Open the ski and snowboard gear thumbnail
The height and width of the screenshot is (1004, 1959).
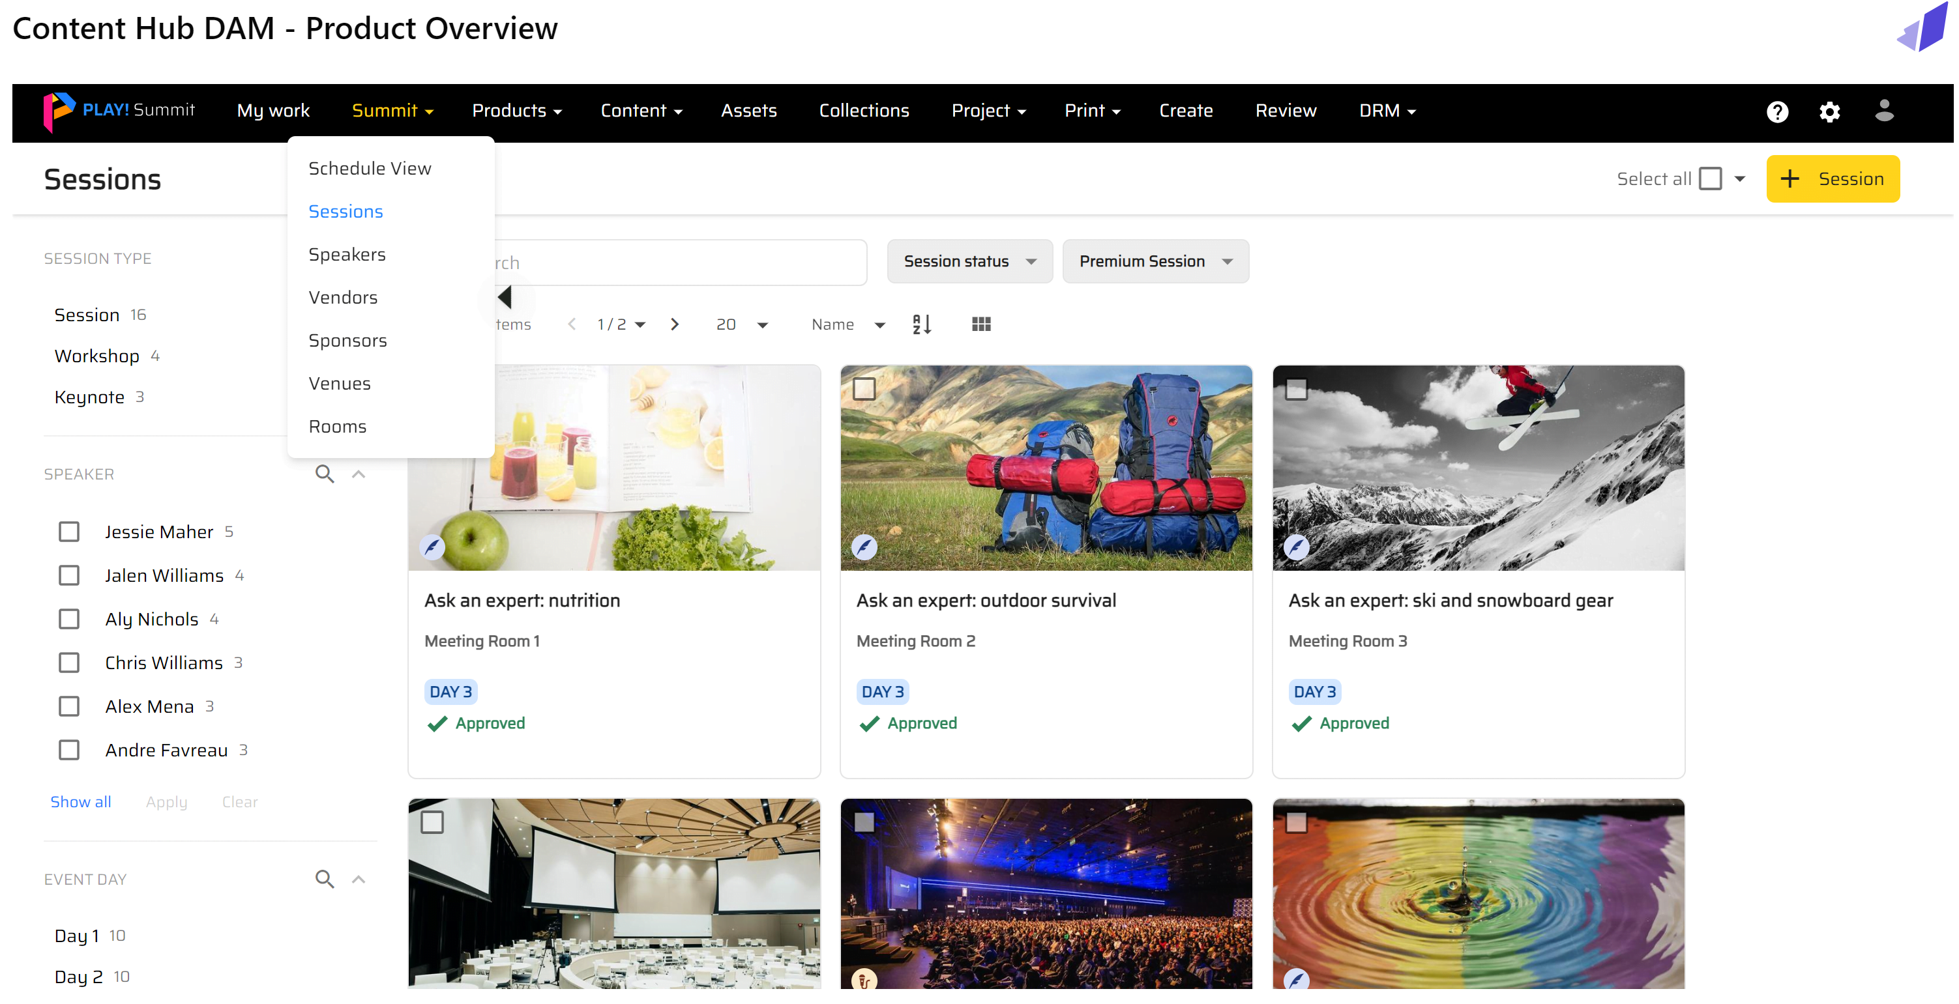[1478, 468]
